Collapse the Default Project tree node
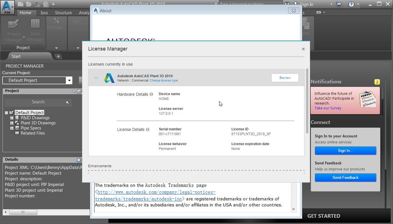393x224 pixels. point(6,113)
